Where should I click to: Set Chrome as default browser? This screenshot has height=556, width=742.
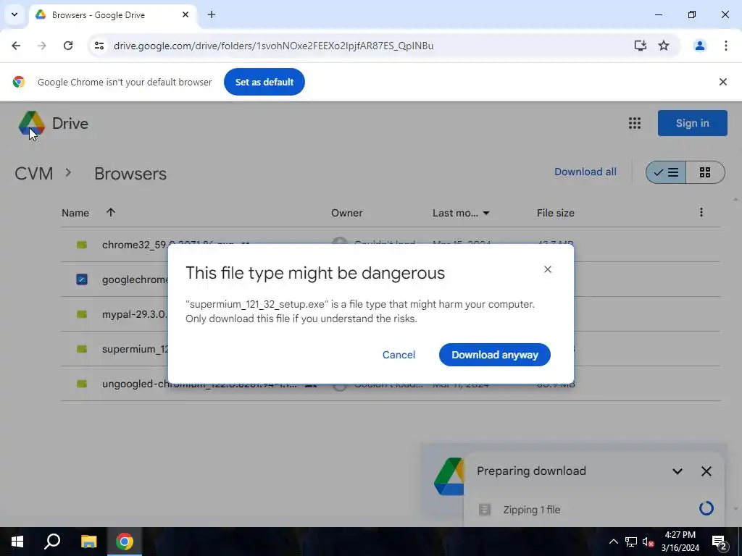point(264,82)
